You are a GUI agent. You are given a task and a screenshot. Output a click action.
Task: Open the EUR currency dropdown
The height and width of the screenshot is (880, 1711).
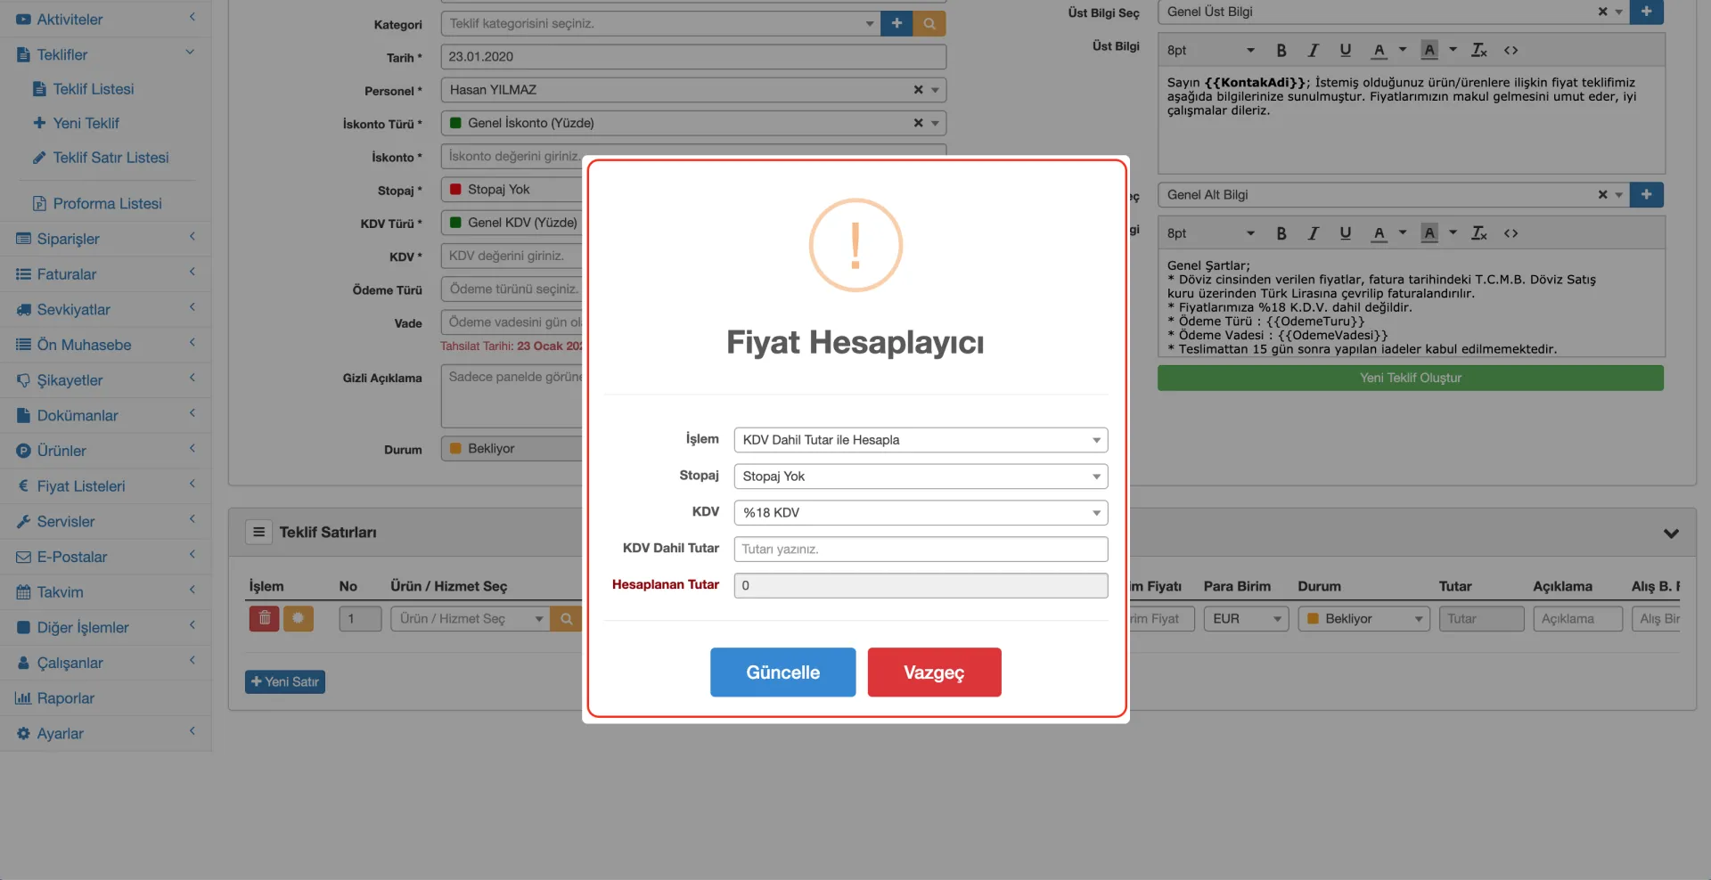pos(1246,619)
